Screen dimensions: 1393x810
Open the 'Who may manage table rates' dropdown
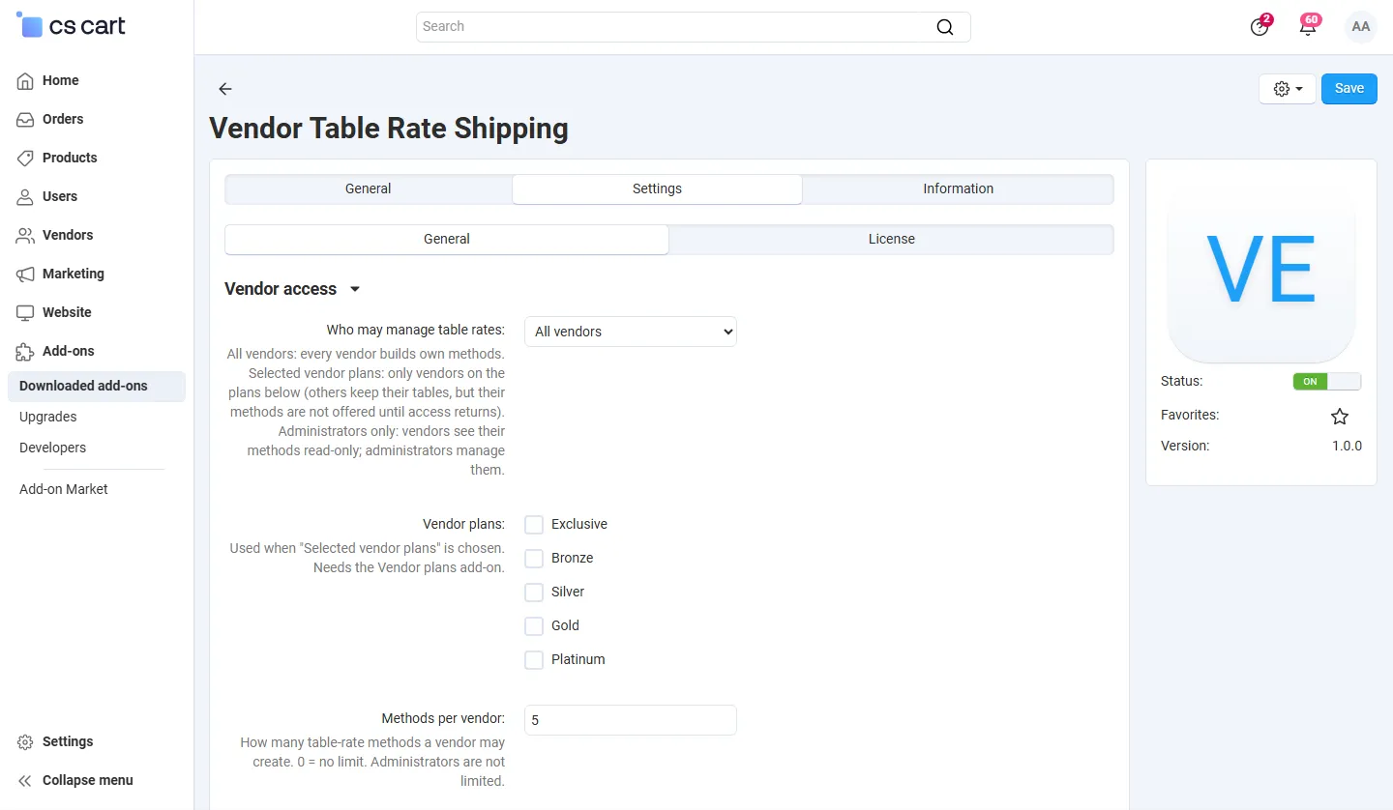click(631, 332)
